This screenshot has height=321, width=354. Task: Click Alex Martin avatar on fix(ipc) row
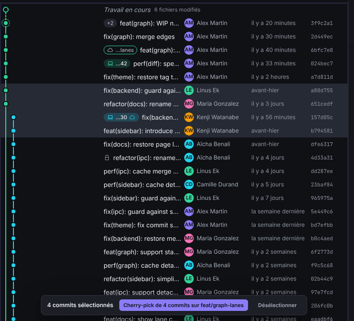(x=189, y=211)
